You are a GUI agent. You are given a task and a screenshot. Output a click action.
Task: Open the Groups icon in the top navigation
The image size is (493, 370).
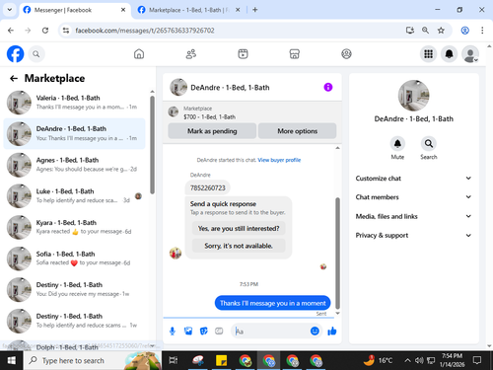click(346, 54)
